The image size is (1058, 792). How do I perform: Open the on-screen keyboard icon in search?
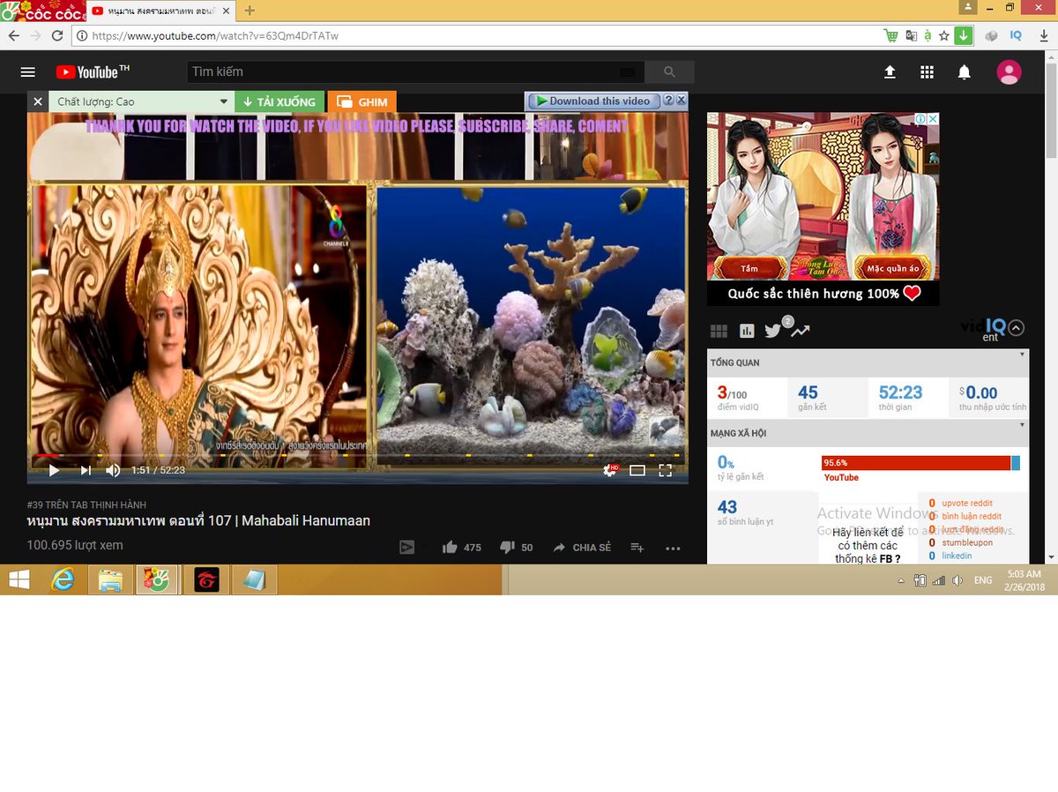627,72
